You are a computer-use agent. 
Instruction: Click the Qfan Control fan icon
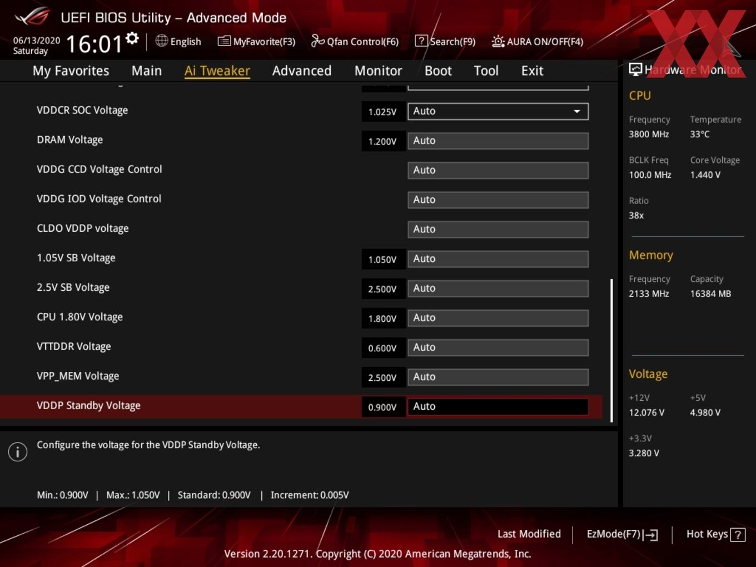pos(317,41)
